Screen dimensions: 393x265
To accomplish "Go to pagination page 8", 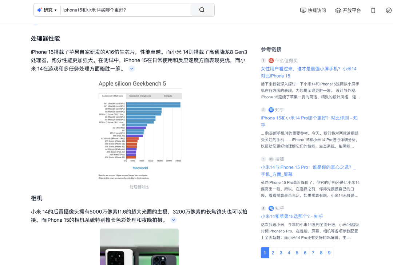I will 321,253.
